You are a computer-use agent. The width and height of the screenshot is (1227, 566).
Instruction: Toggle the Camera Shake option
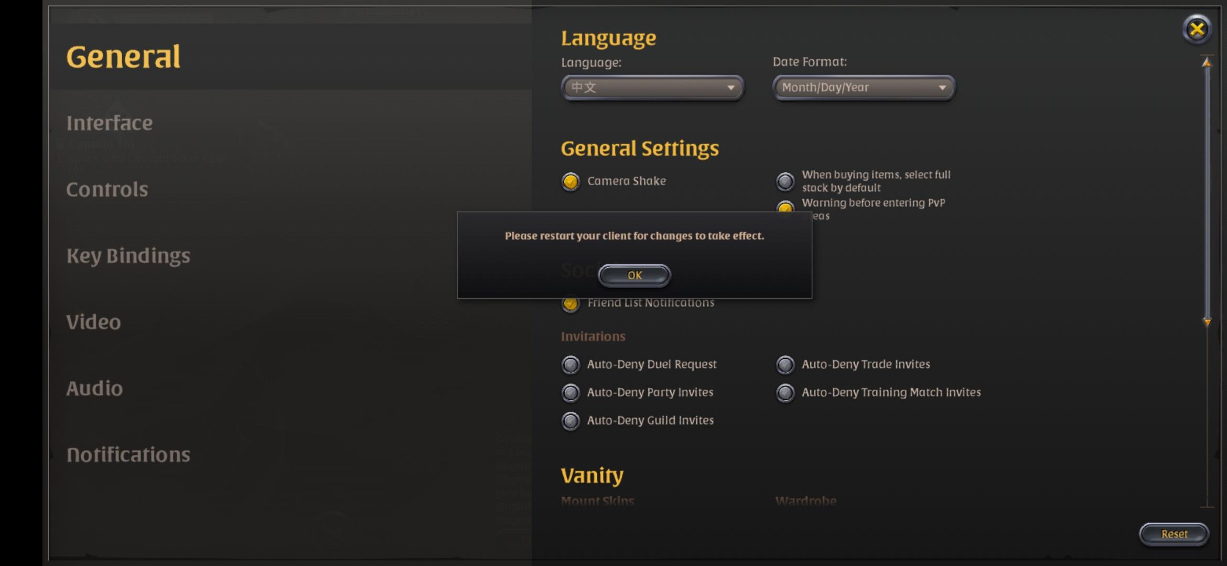(571, 181)
